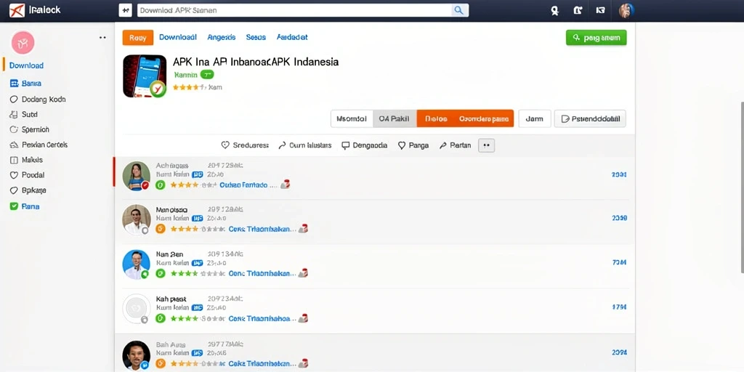Viewport: 744px width, 372px height.
Task: Click Sreduaress heart filter
Action: [245, 145]
